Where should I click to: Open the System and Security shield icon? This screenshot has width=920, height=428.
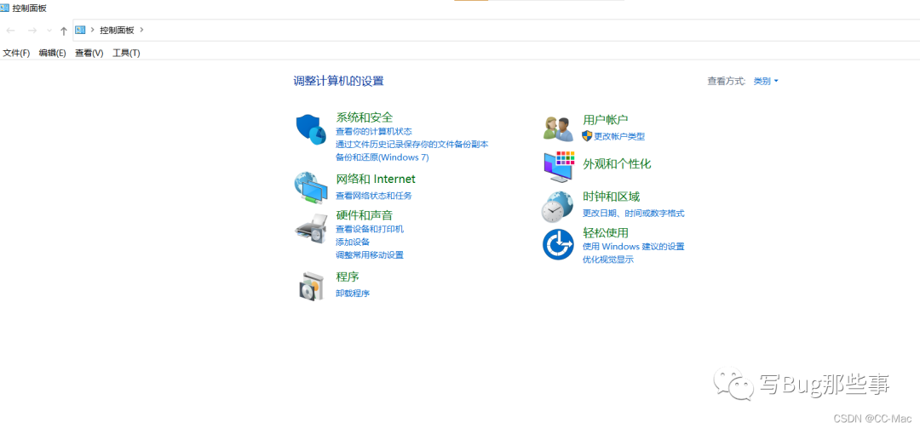click(x=310, y=130)
